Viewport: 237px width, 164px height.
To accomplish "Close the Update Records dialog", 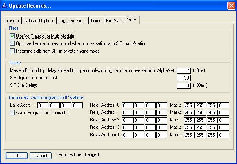I will tap(231, 6).
